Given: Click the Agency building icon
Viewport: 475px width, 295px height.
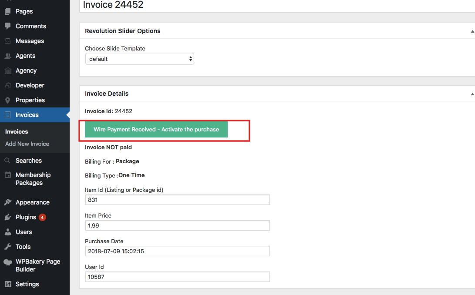Looking at the screenshot, I should [8, 70].
